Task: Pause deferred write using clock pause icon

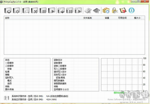Action: coord(70,10)
